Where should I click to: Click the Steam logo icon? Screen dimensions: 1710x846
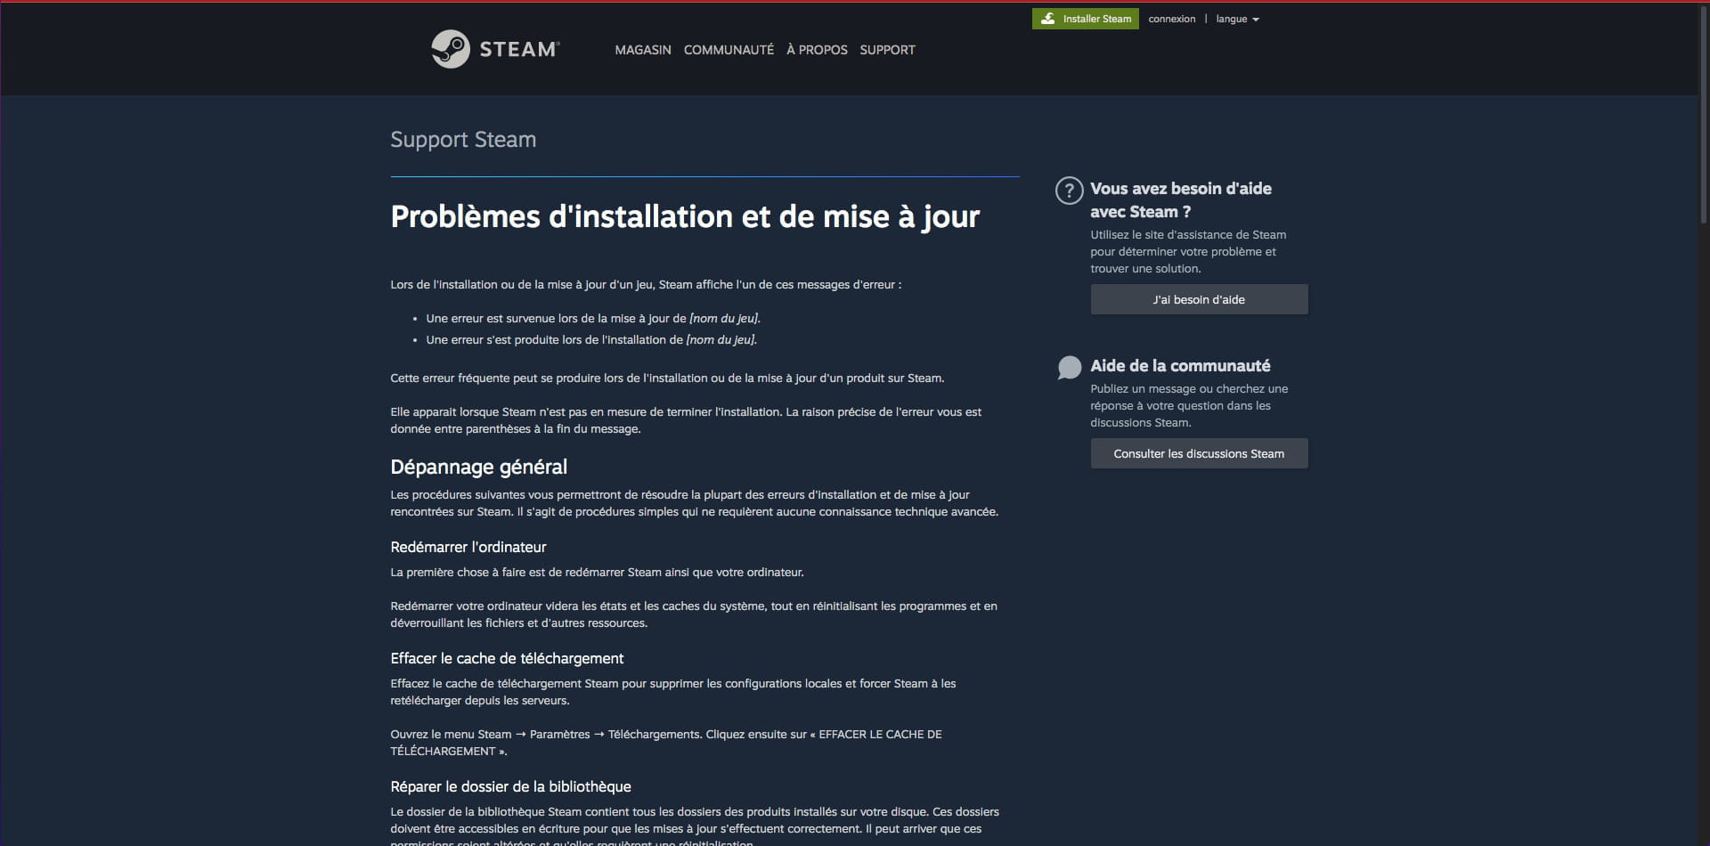[451, 49]
